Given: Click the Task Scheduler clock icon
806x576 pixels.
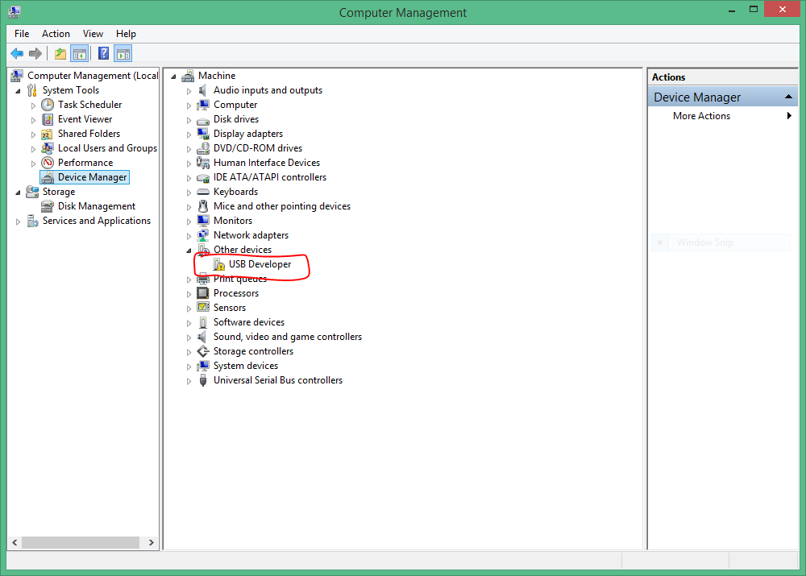Looking at the screenshot, I should coord(48,105).
